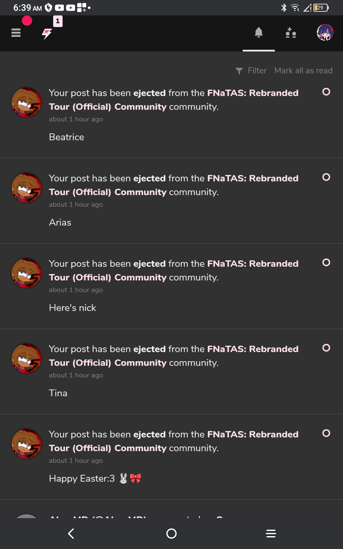Screen dimensions: 343x549
Task: Open Android recent apps menu button
Action: tap(271, 534)
